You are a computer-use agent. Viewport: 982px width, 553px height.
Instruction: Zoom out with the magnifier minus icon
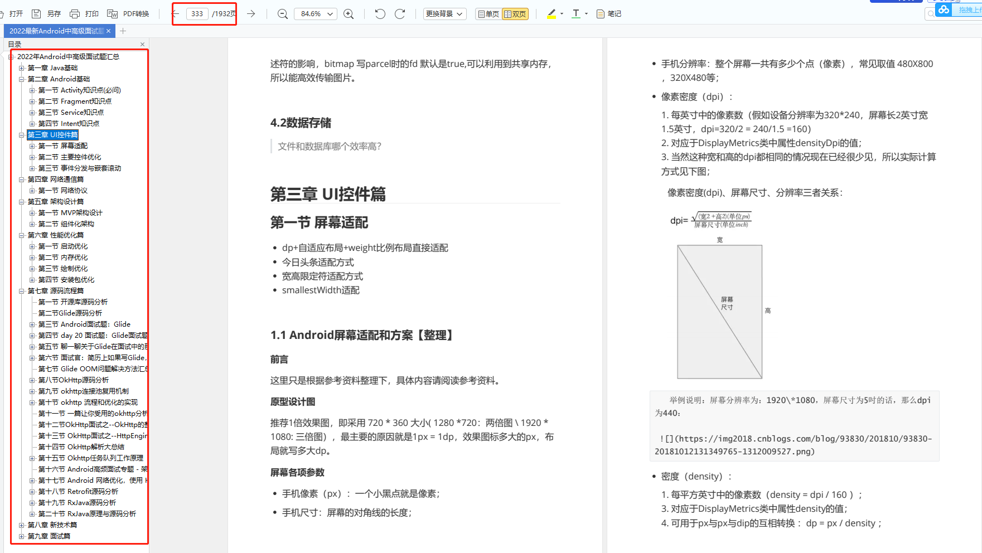pyautogui.click(x=282, y=13)
